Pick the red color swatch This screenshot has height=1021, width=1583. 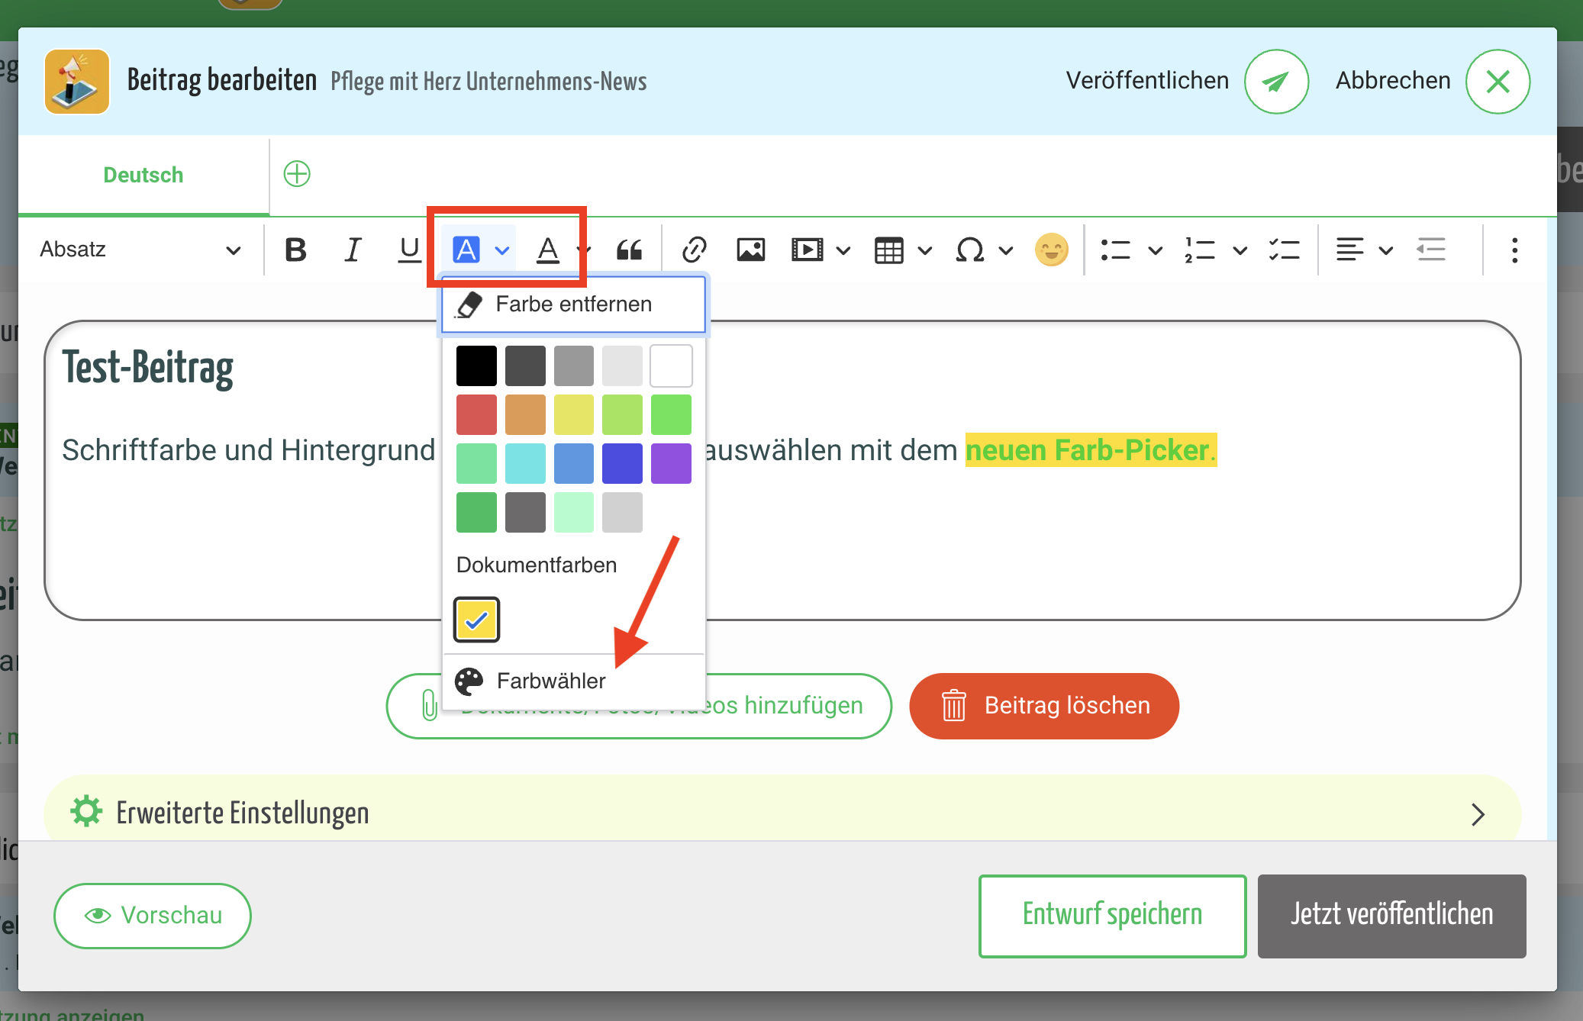[x=476, y=414]
